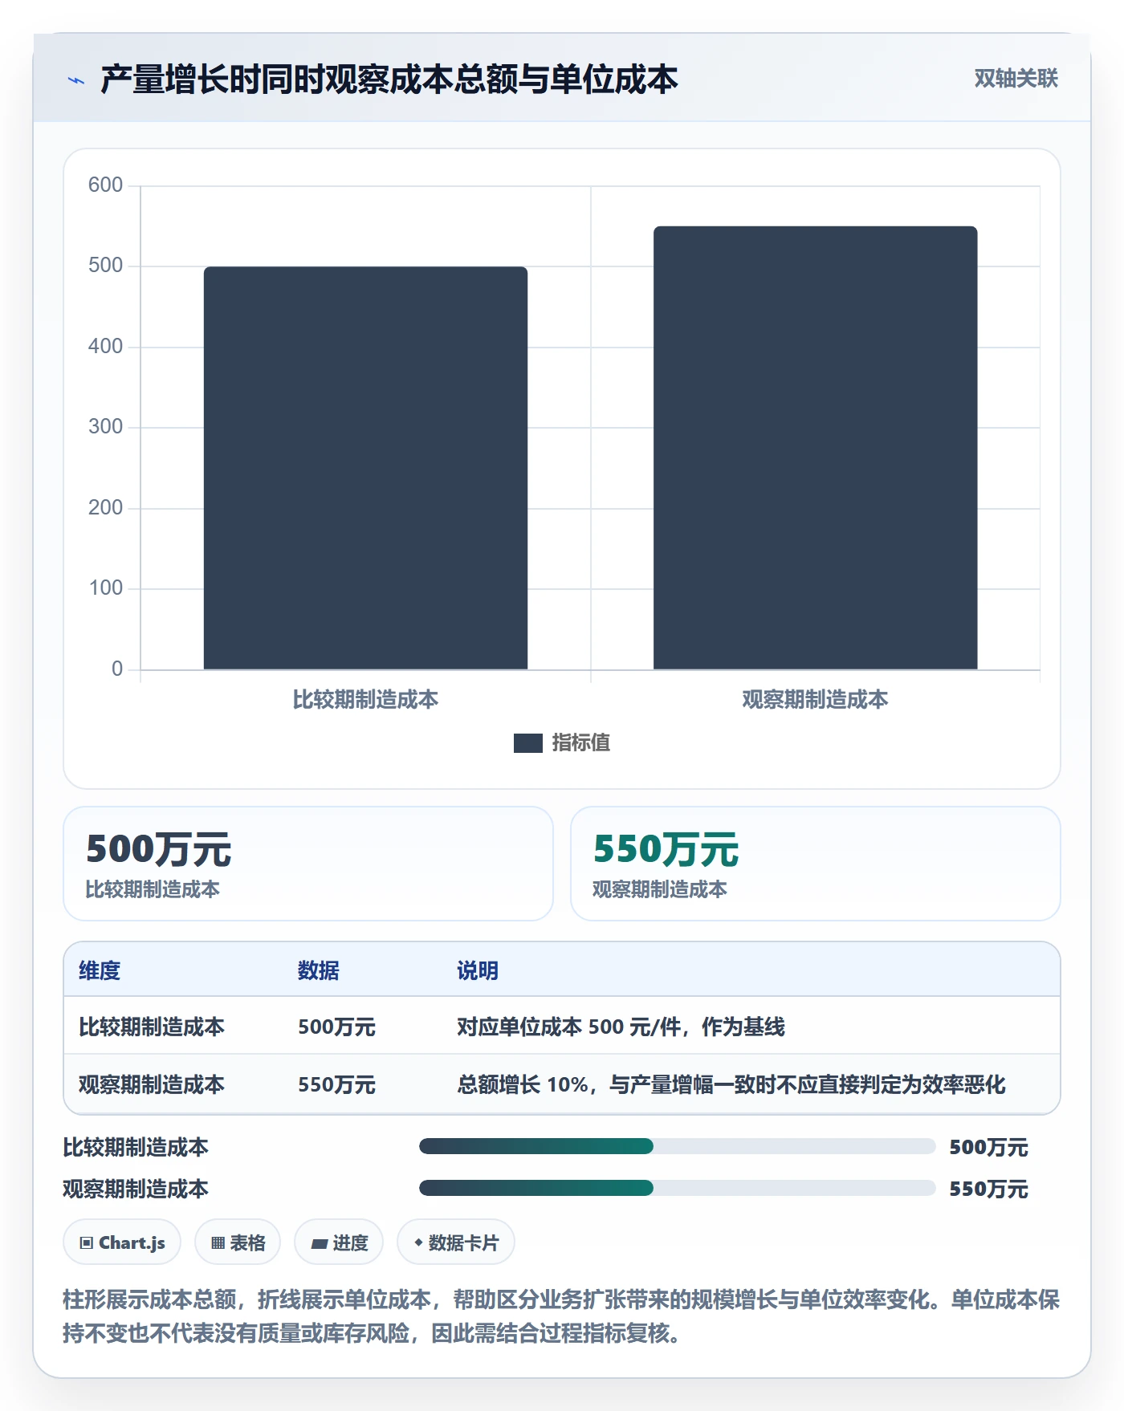Click the 比较期制造成本 bar in the chart
This screenshot has height=1411, width=1124.
pyautogui.click(x=365, y=468)
